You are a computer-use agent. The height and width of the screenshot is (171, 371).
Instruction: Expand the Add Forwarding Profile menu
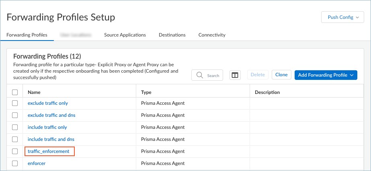(x=326, y=75)
